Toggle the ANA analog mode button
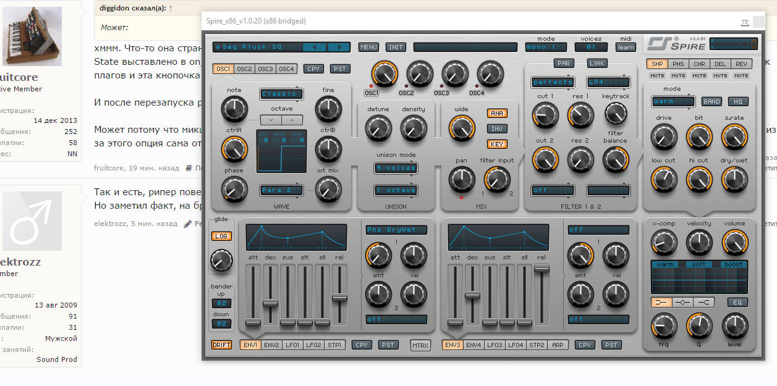 [497, 113]
